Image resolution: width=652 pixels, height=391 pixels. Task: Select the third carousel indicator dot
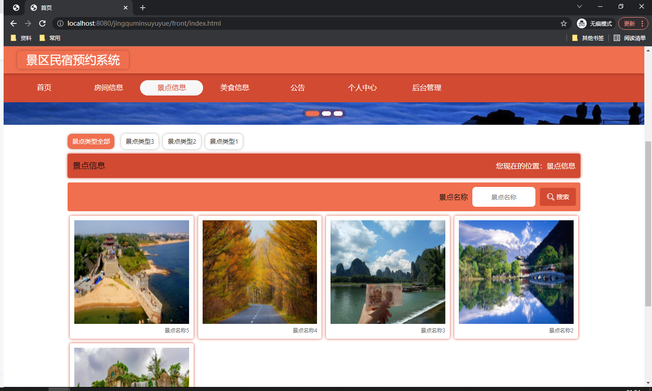(338, 114)
